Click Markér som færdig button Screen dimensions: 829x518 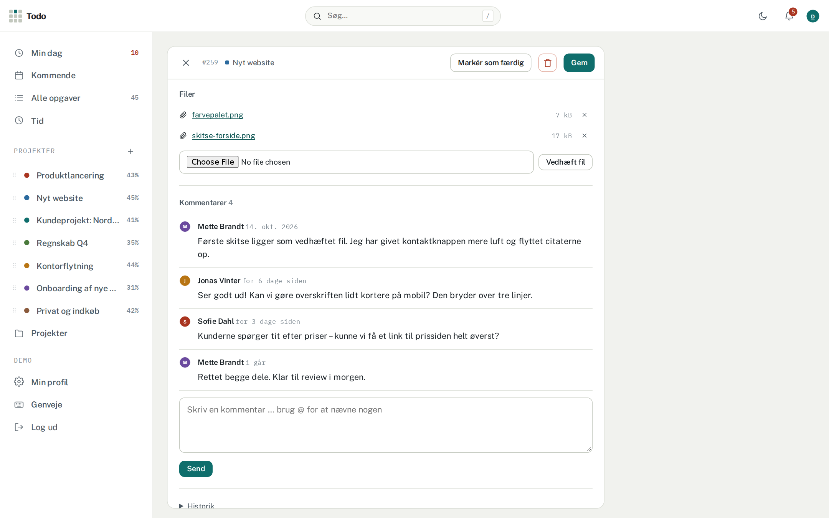point(490,63)
